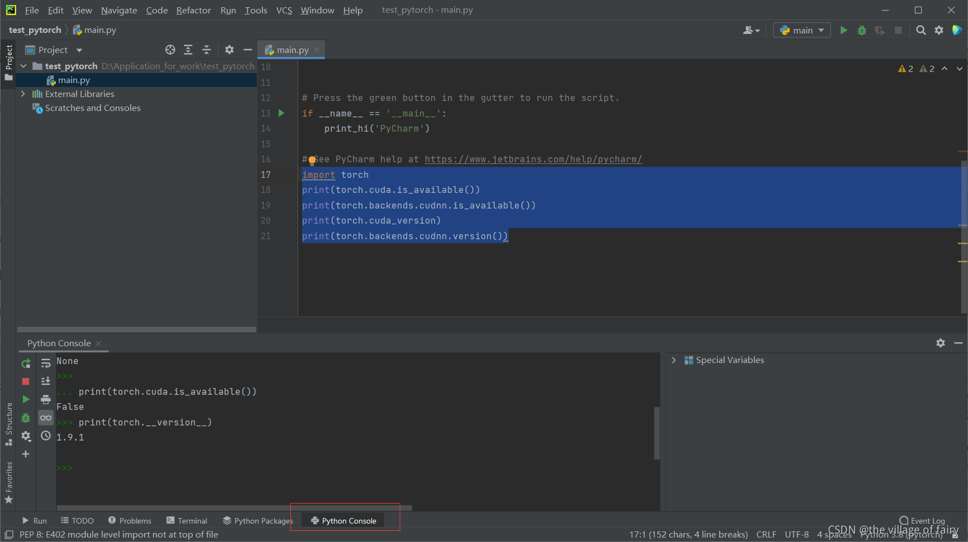The width and height of the screenshot is (968, 542).
Task: Open the Terminal tool window
Action: (x=187, y=521)
